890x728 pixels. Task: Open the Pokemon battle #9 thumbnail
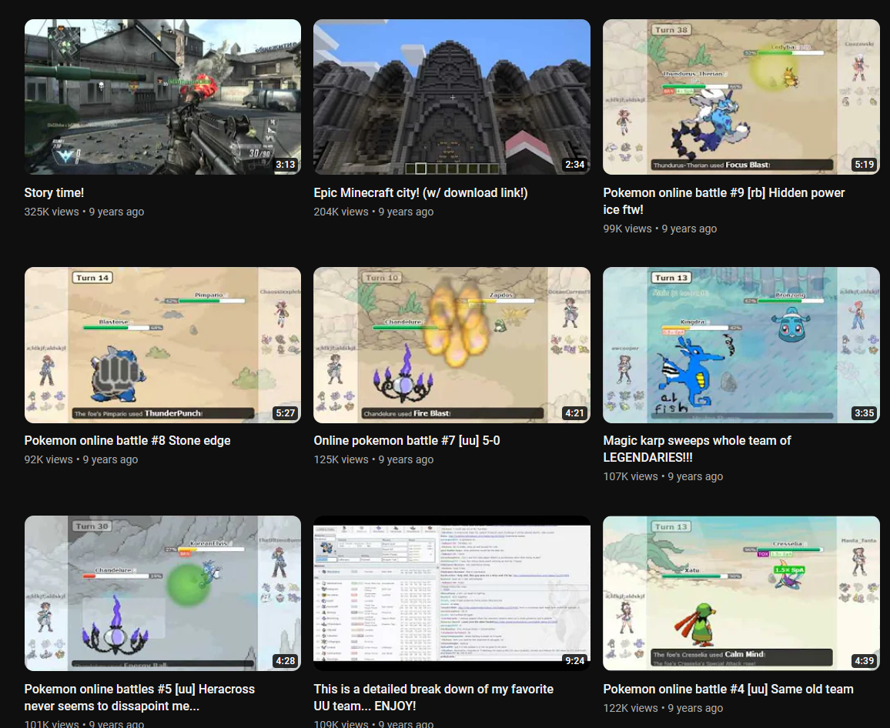coord(741,97)
